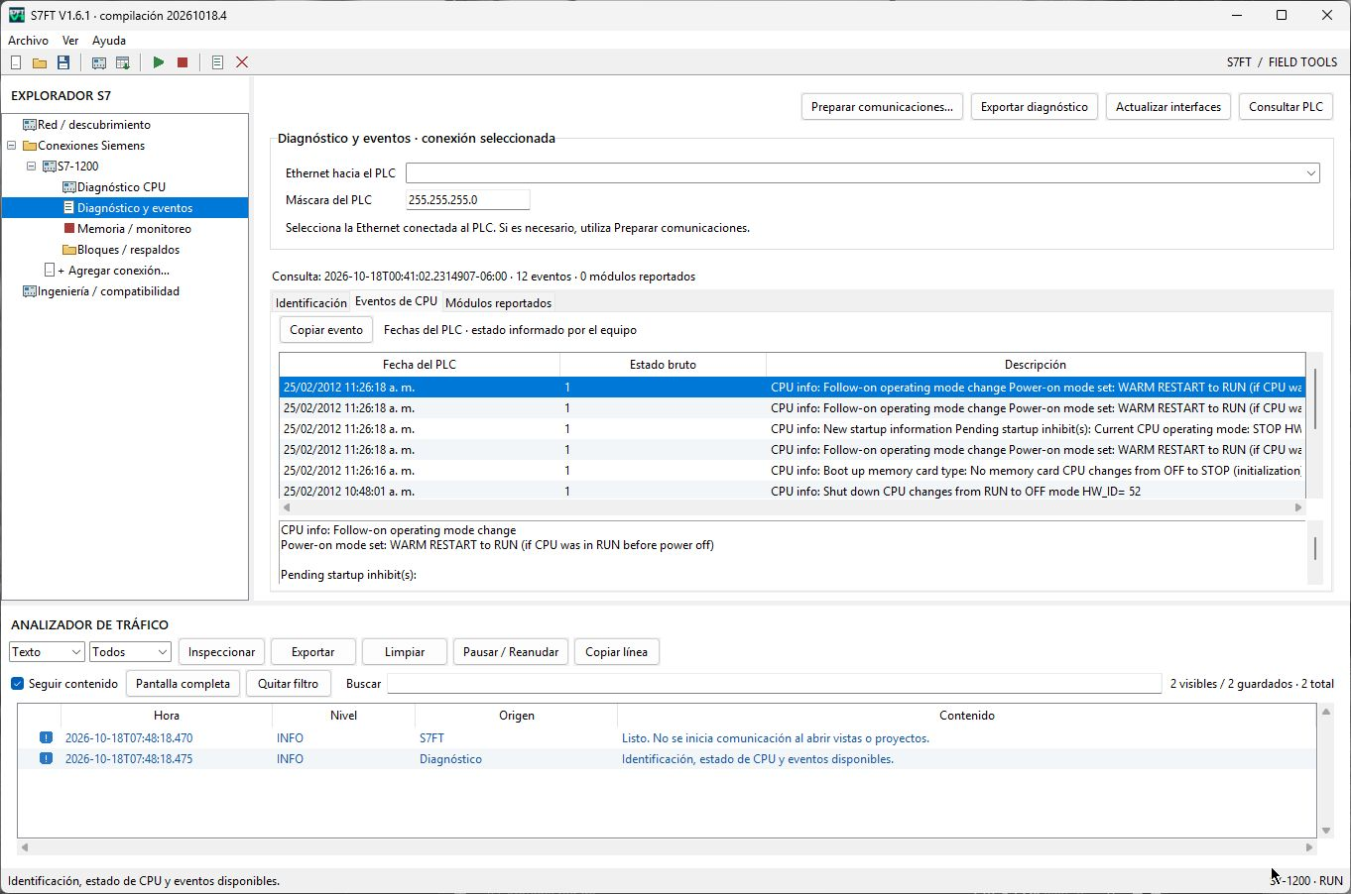Click the open folder toolbar icon
This screenshot has width=1351, height=894.
coord(40,62)
